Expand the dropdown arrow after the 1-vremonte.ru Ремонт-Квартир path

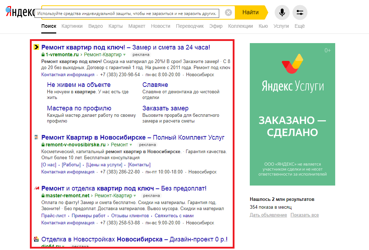click(125, 55)
